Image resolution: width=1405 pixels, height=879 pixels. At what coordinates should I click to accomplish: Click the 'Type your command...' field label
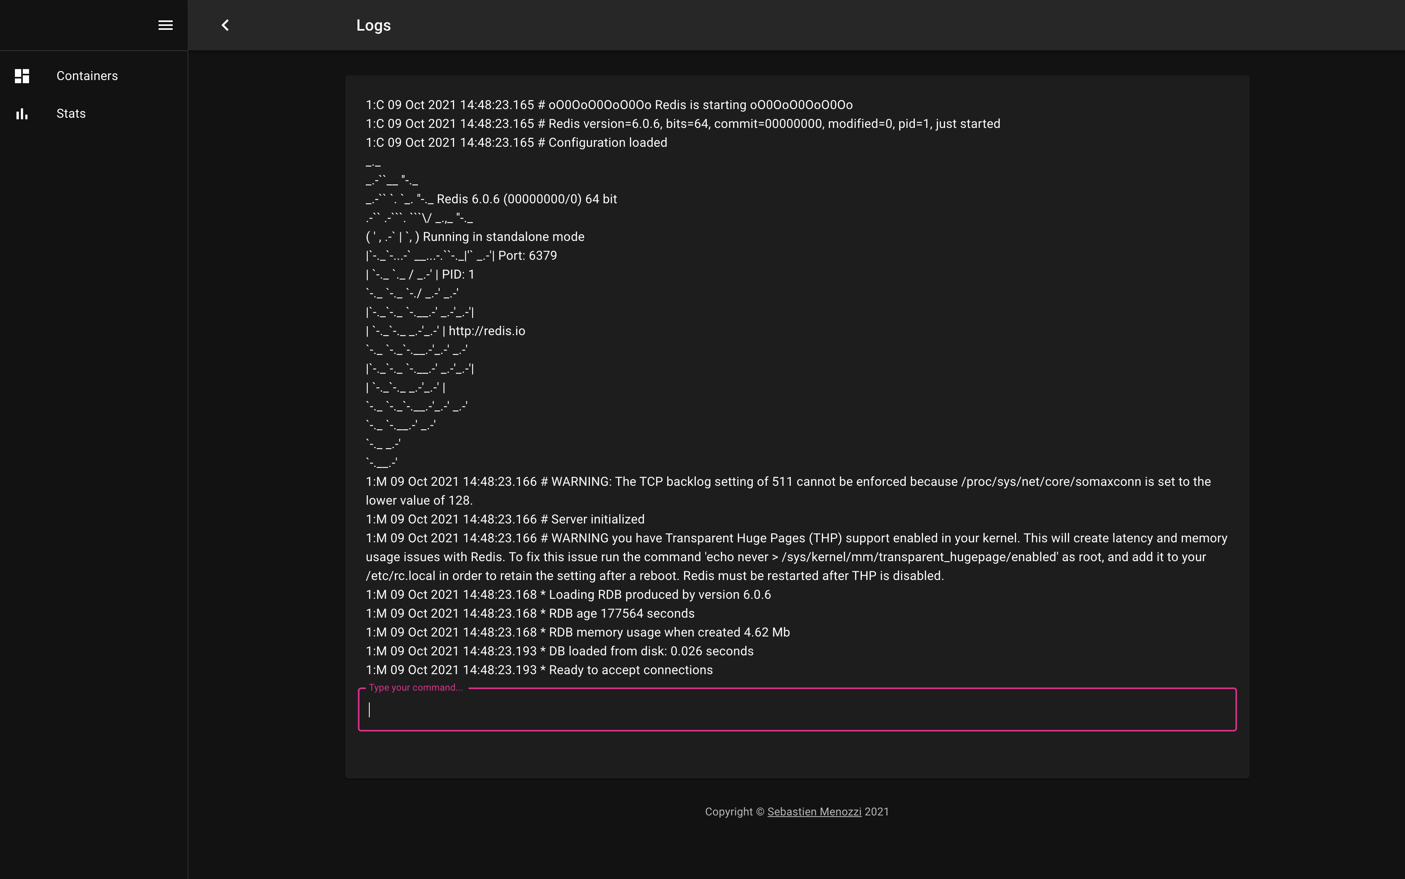(416, 688)
